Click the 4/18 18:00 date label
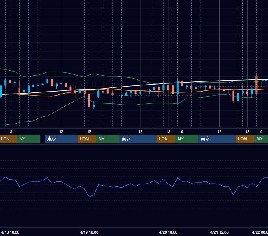 click(10, 232)
